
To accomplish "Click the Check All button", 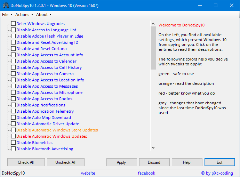I will [26, 162].
